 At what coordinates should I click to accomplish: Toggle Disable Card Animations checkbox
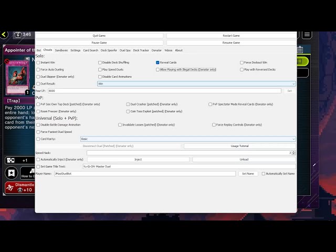coord(100,77)
